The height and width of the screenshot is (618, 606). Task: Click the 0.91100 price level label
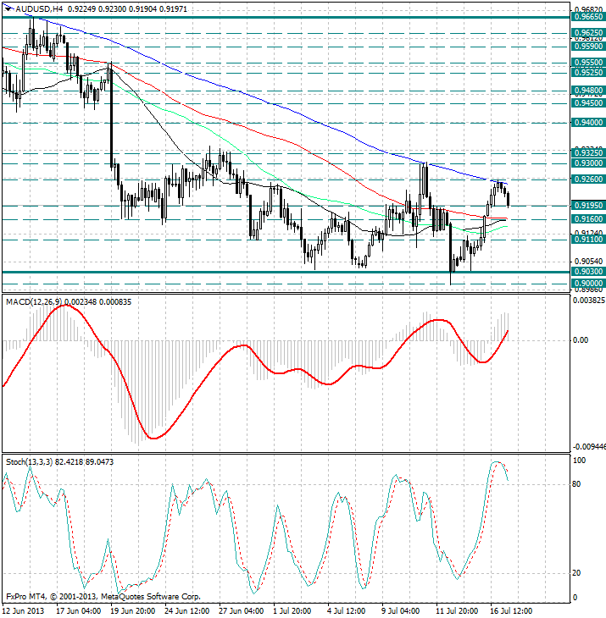pos(587,240)
